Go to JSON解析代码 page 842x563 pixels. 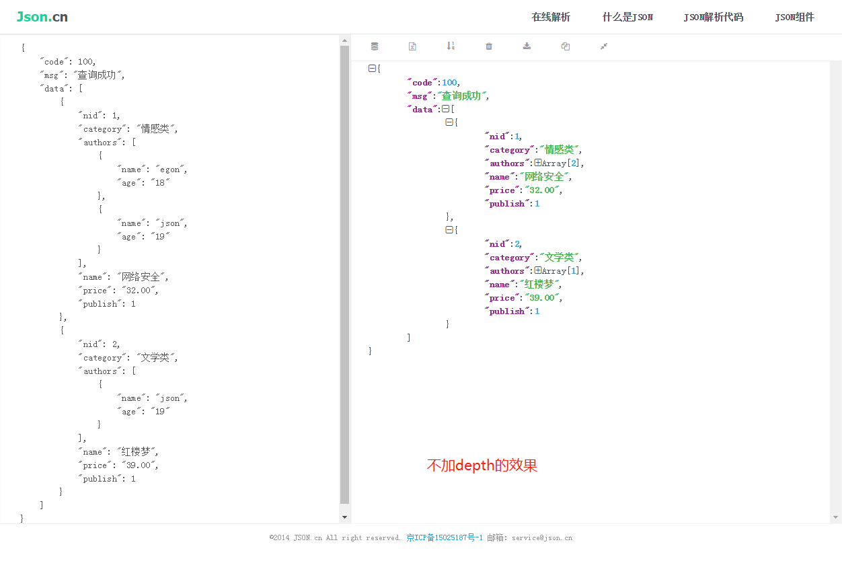pos(714,17)
